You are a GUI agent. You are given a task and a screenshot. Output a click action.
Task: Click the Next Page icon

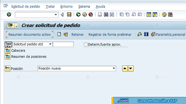point(134,15)
